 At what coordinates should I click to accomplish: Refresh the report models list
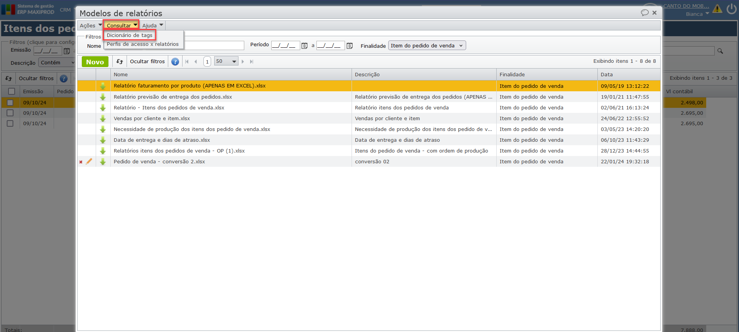(120, 62)
